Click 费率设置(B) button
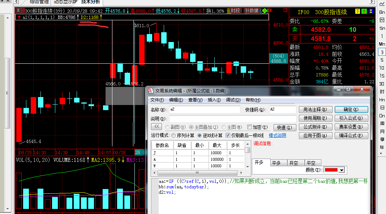 351,127
